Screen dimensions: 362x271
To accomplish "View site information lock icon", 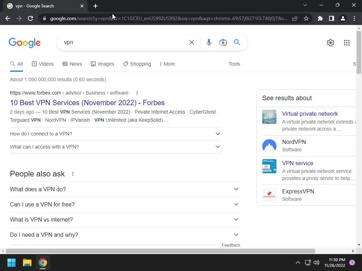I will coord(45,18).
